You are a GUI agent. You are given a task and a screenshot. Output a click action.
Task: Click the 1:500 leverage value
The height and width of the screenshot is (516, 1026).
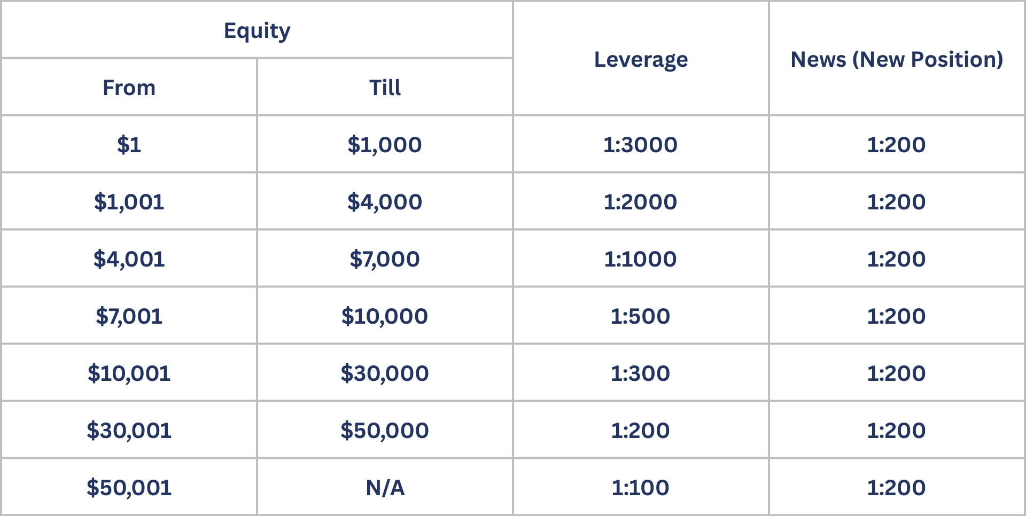coord(640,316)
